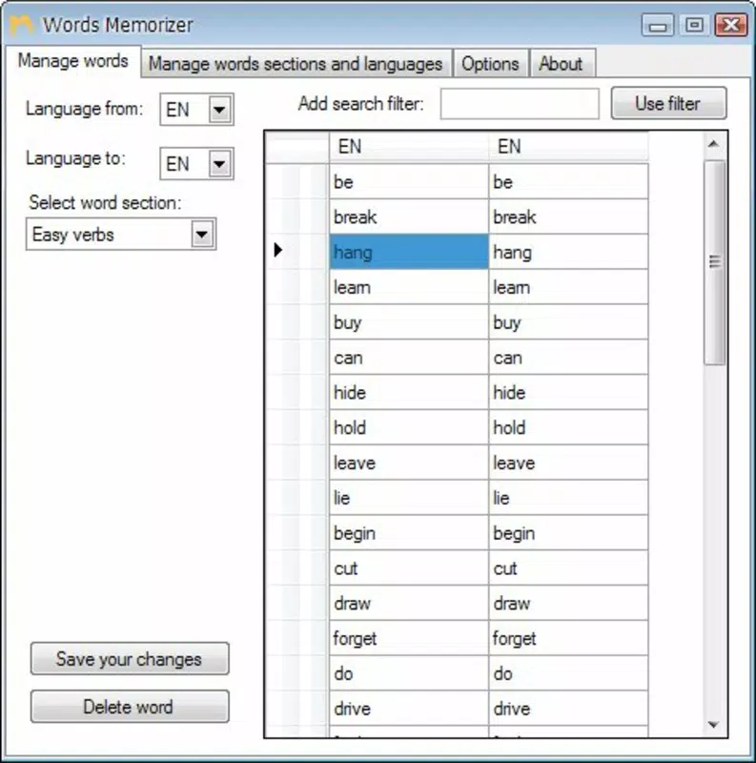Open the Easy verbs section dropdown

click(202, 235)
